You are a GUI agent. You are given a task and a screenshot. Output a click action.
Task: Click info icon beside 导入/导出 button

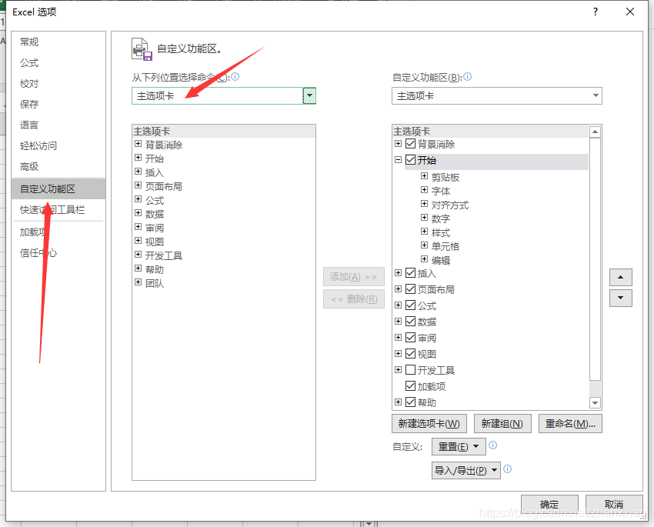[x=507, y=469]
